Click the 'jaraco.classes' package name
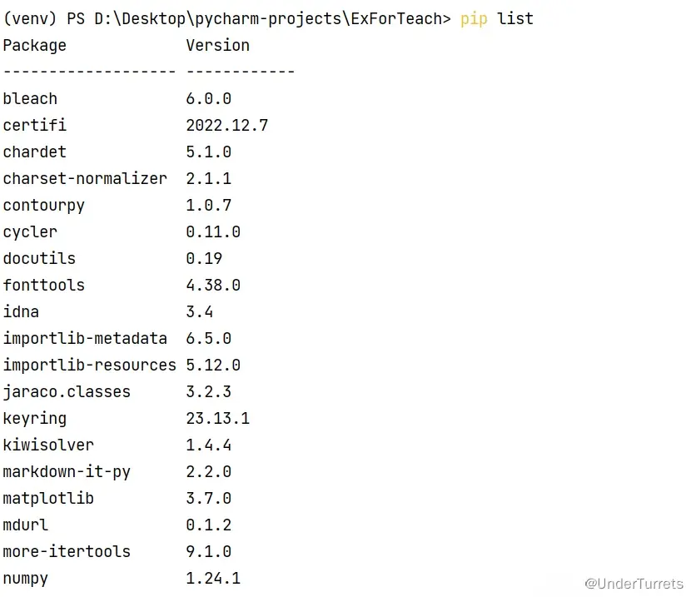Viewport: 696px width, 597px height. point(67,391)
